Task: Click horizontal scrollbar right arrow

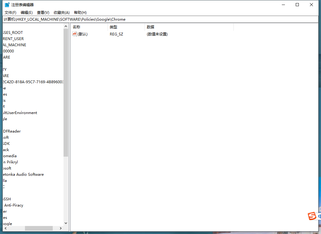Action: tap(61, 228)
